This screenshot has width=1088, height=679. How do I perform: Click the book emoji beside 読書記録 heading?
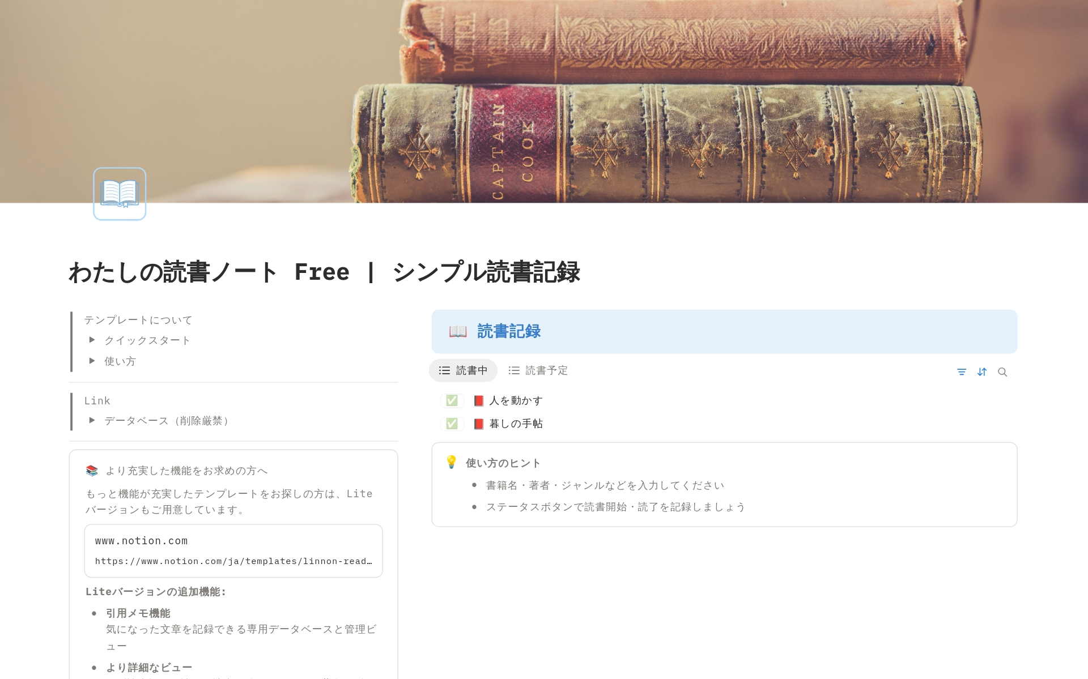pos(458,331)
